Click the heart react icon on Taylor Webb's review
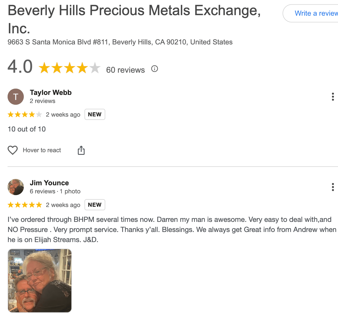The width and height of the screenshot is (338, 313). click(12, 150)
